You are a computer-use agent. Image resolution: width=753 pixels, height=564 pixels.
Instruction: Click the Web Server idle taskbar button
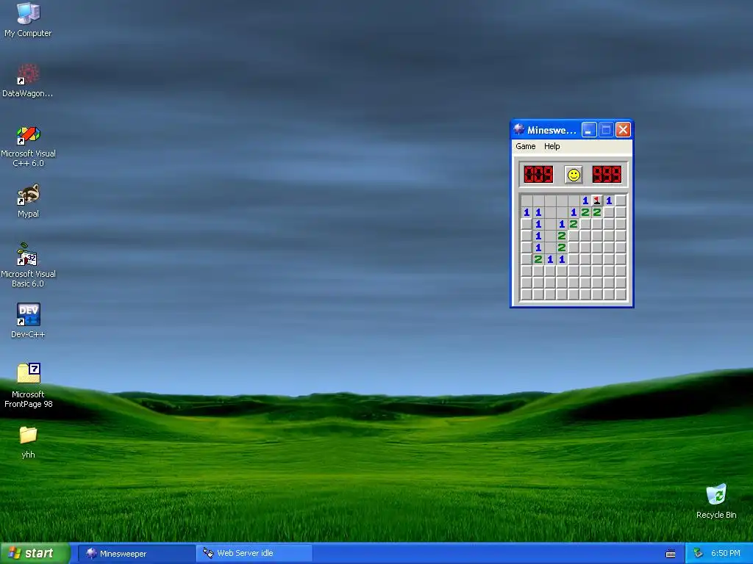254,554
